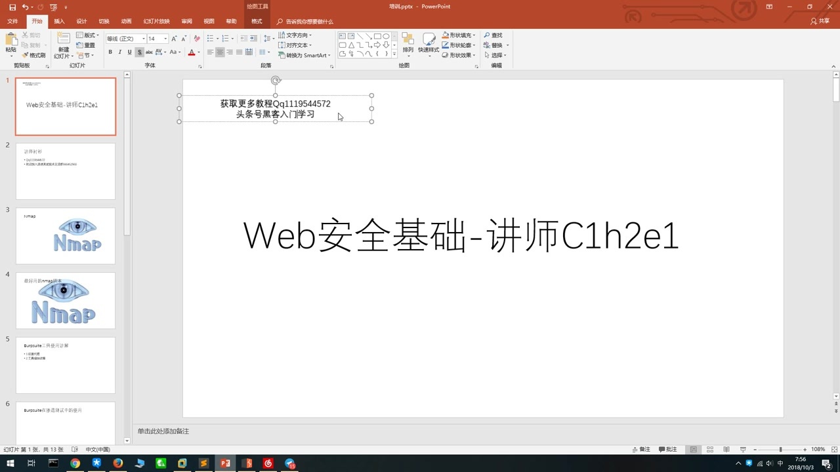Click the Normal view icon in status bar
840x472 pixels.
point(693,450)
